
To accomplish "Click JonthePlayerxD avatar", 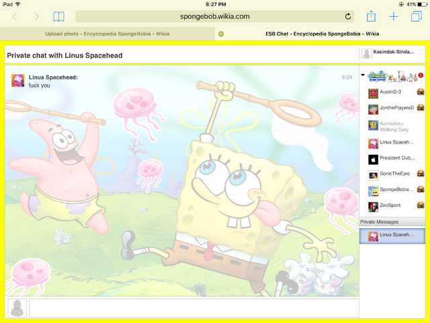I will coord(373,109).
